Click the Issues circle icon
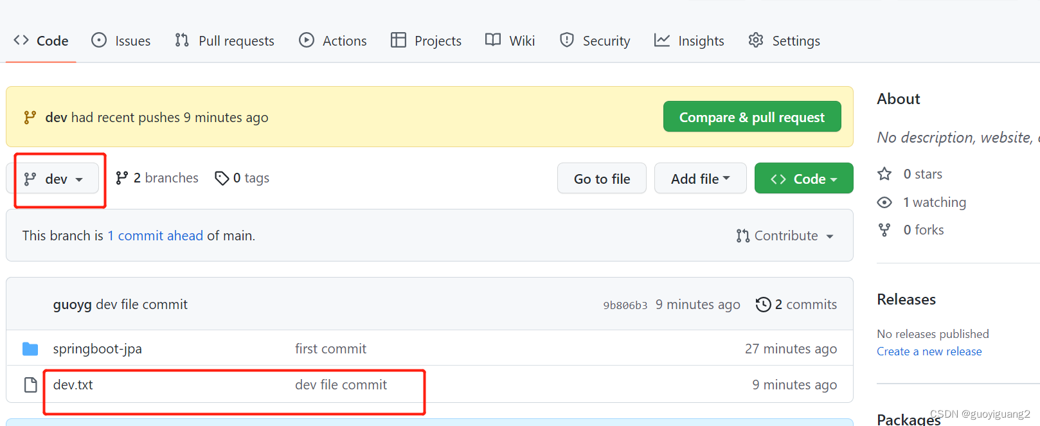 tap(99, 40)
